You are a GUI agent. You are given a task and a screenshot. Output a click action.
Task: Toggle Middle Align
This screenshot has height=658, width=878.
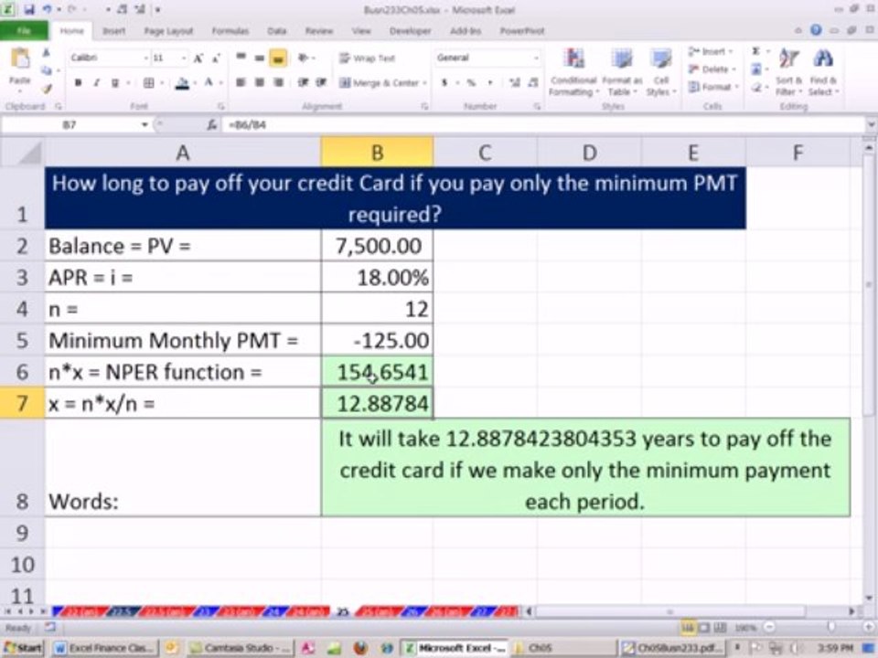click(259, 58)
